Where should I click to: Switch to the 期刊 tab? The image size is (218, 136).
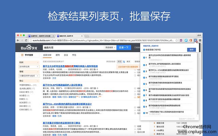click(x=58, y=54)
